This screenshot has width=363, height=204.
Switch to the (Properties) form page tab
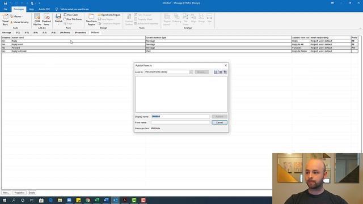(x=81, y=33)
